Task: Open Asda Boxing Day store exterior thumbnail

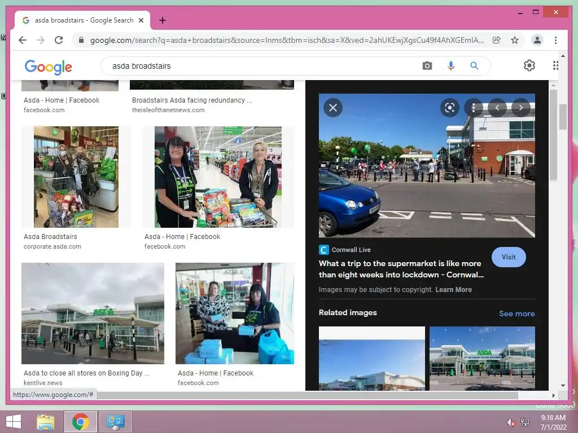Action: tap(93, 313)
